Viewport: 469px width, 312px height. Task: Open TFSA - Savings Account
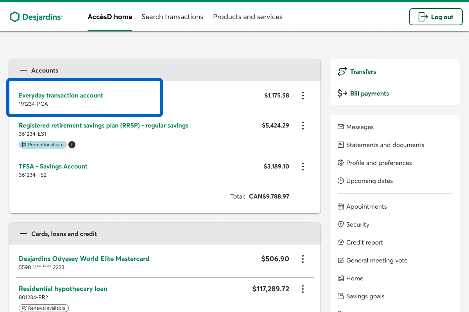(x=53, y=166)
